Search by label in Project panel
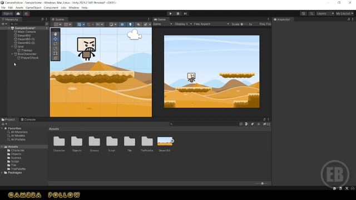Image resolution: width=356 pixels, height=200 pixels. 252,124
